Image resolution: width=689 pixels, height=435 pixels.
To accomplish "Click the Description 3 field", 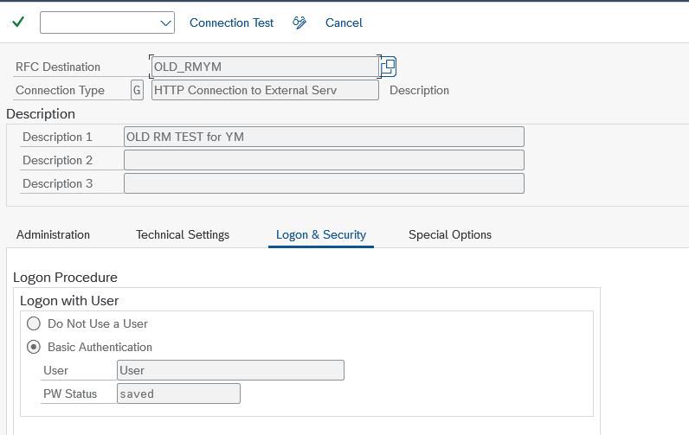I will (324, 183).
